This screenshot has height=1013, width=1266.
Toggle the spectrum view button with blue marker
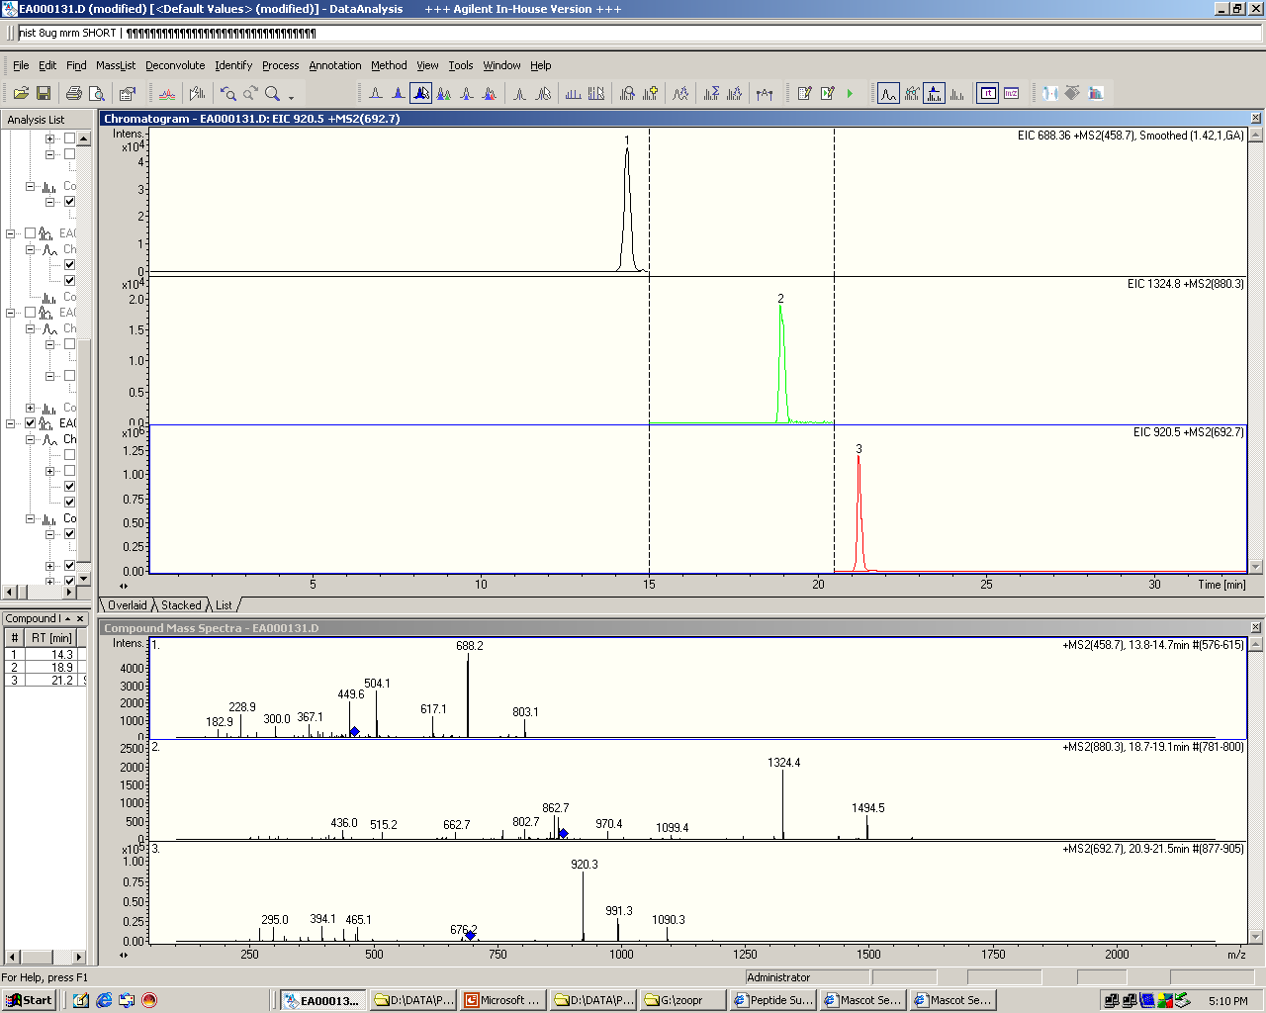(935, 93)
